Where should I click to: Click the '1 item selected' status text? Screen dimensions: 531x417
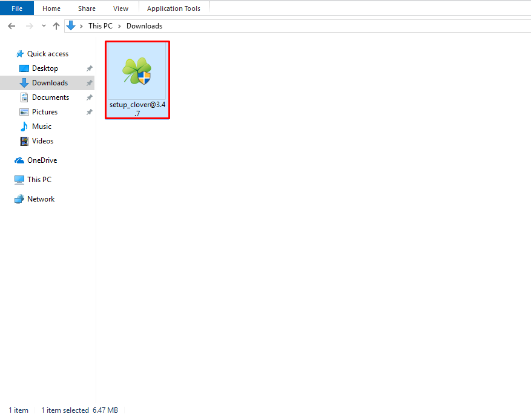click(x=65, y=410)
